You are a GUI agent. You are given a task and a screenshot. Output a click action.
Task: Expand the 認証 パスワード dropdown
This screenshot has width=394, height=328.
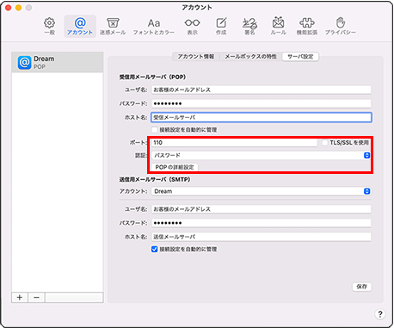coord(261,155)
